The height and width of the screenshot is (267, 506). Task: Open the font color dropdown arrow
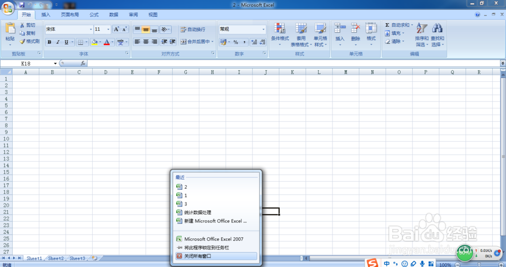(x=112, y=42)
